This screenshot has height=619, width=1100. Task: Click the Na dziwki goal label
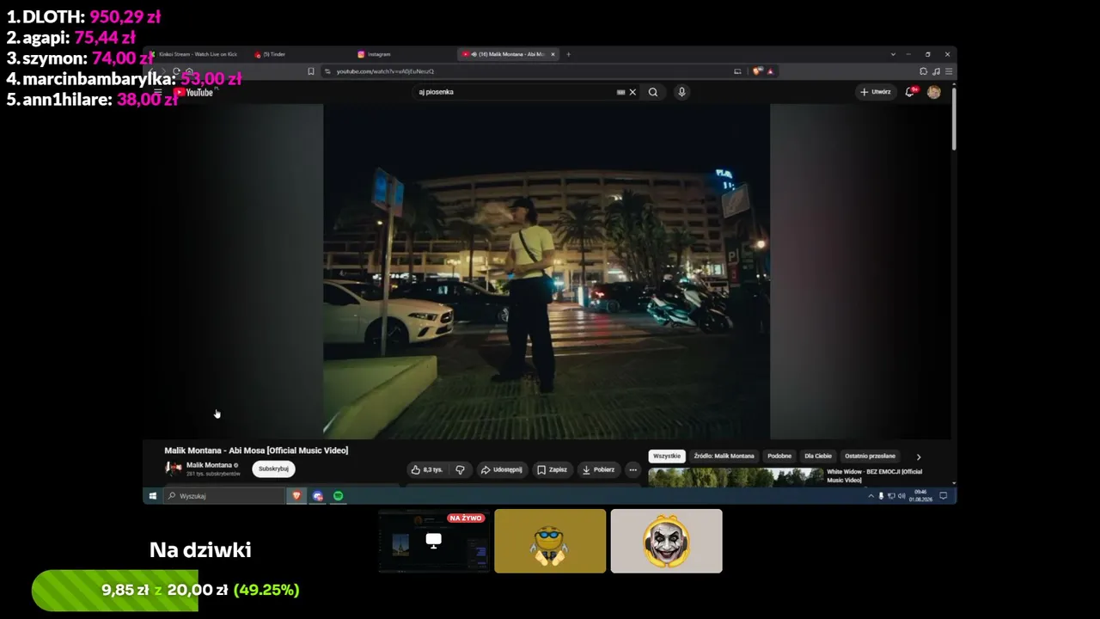click(x=200, y=550)
